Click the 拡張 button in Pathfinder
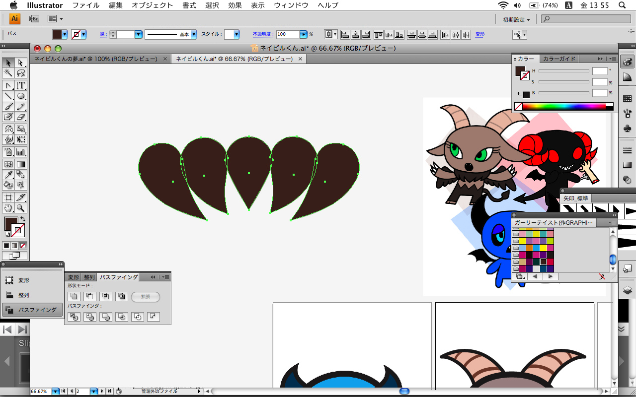Viewport: 636px width, 397px height. tap(146, 297)
